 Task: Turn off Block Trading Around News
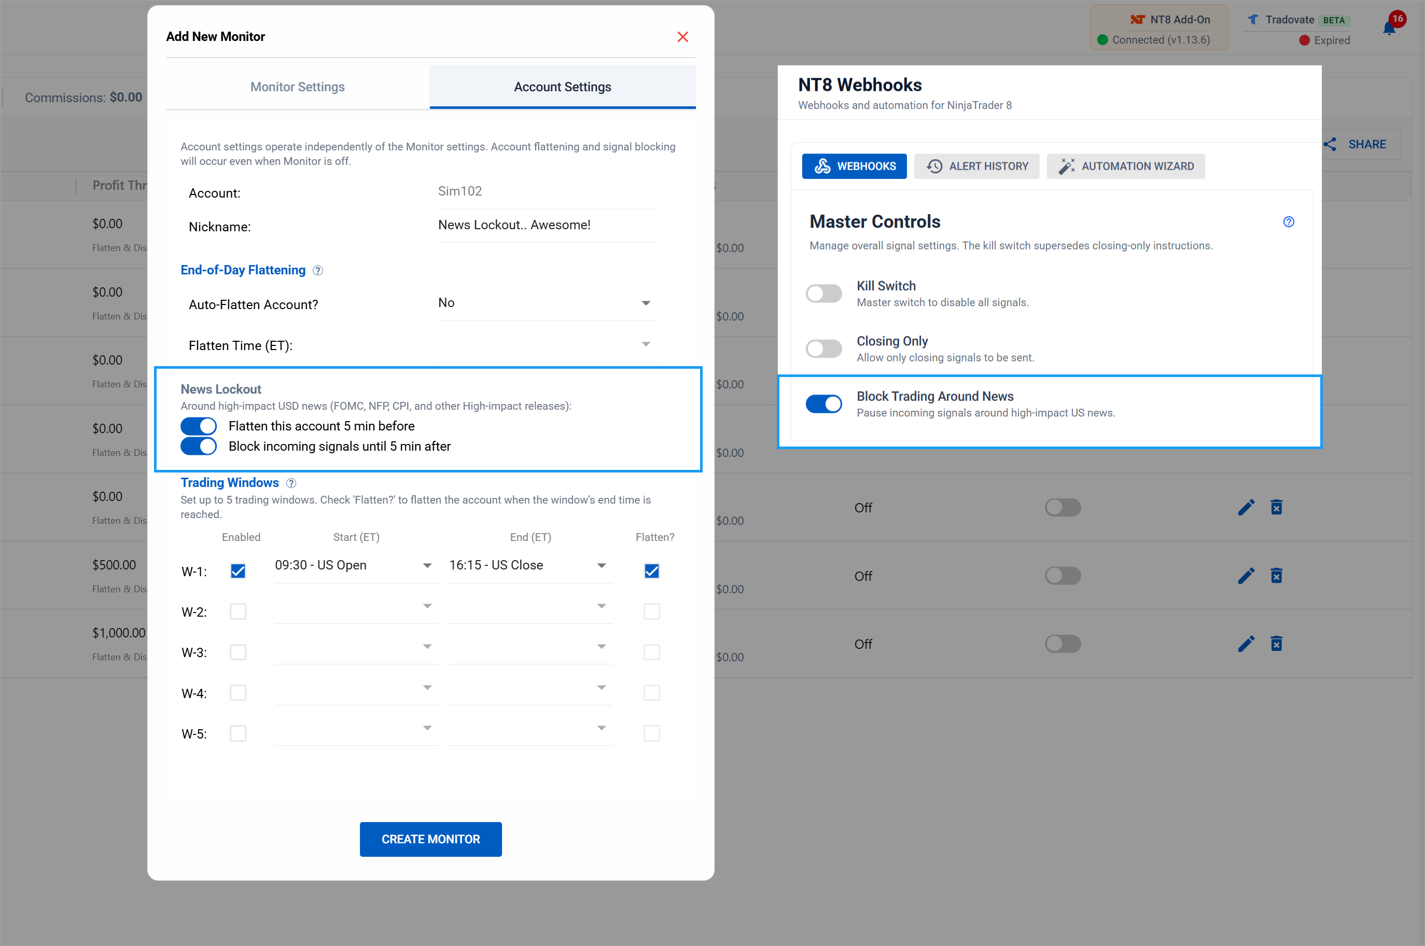[824, 404]
